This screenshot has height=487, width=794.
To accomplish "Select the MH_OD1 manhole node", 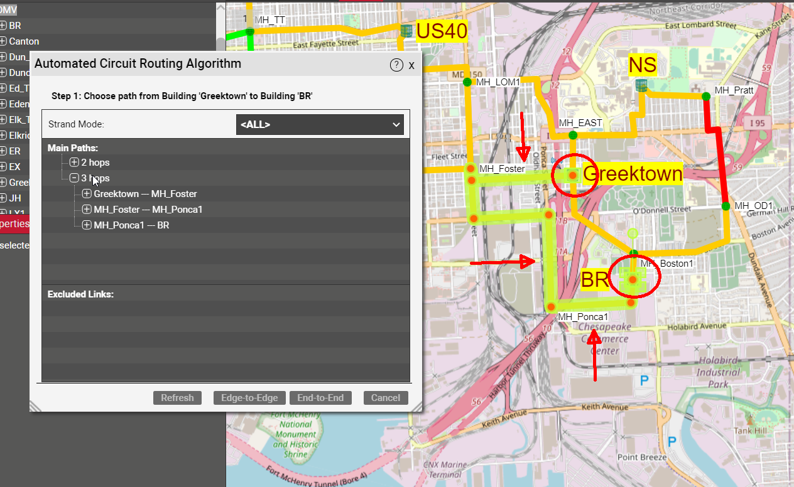I will (x=726, y=206).
